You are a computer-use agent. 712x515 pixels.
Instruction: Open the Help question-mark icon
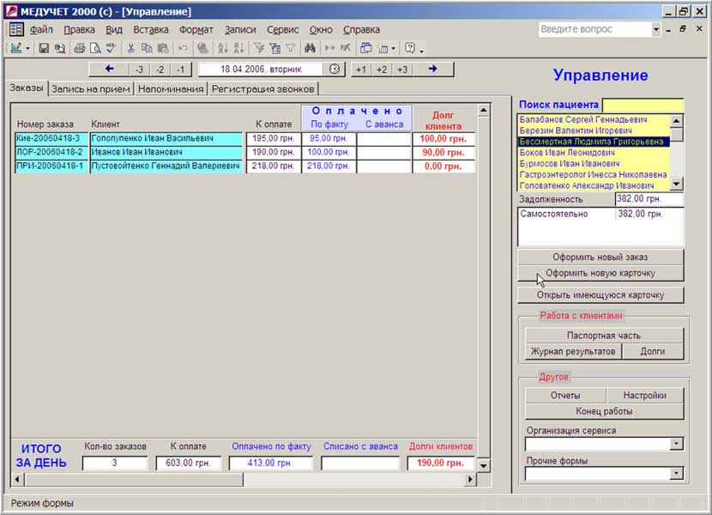coord(409,48)
